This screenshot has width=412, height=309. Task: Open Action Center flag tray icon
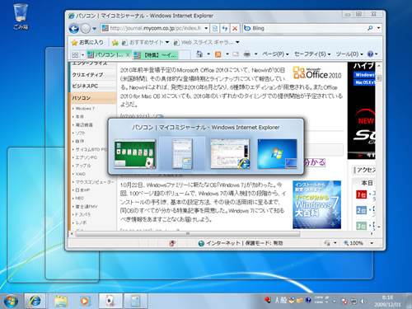click(x=344, y=302)
